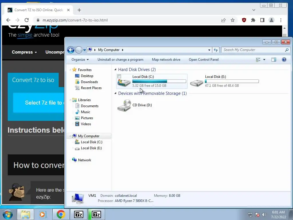Image resolution: width=293 pixels, height=220 pixels.
Task: Click the Local Disk (E:) usage bar
Action: (x=232, y=81)
